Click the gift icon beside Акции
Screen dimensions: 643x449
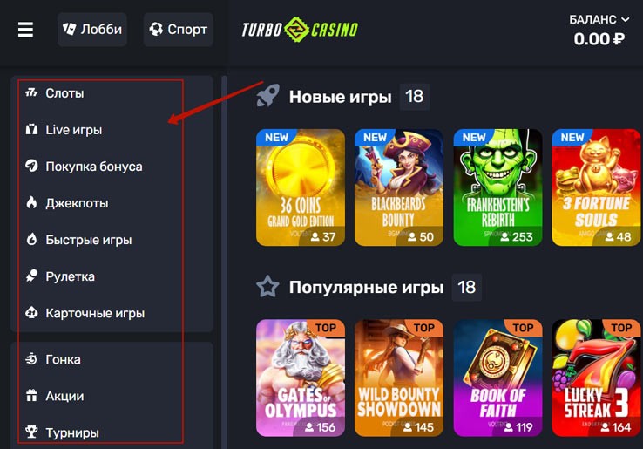(31, 396)
